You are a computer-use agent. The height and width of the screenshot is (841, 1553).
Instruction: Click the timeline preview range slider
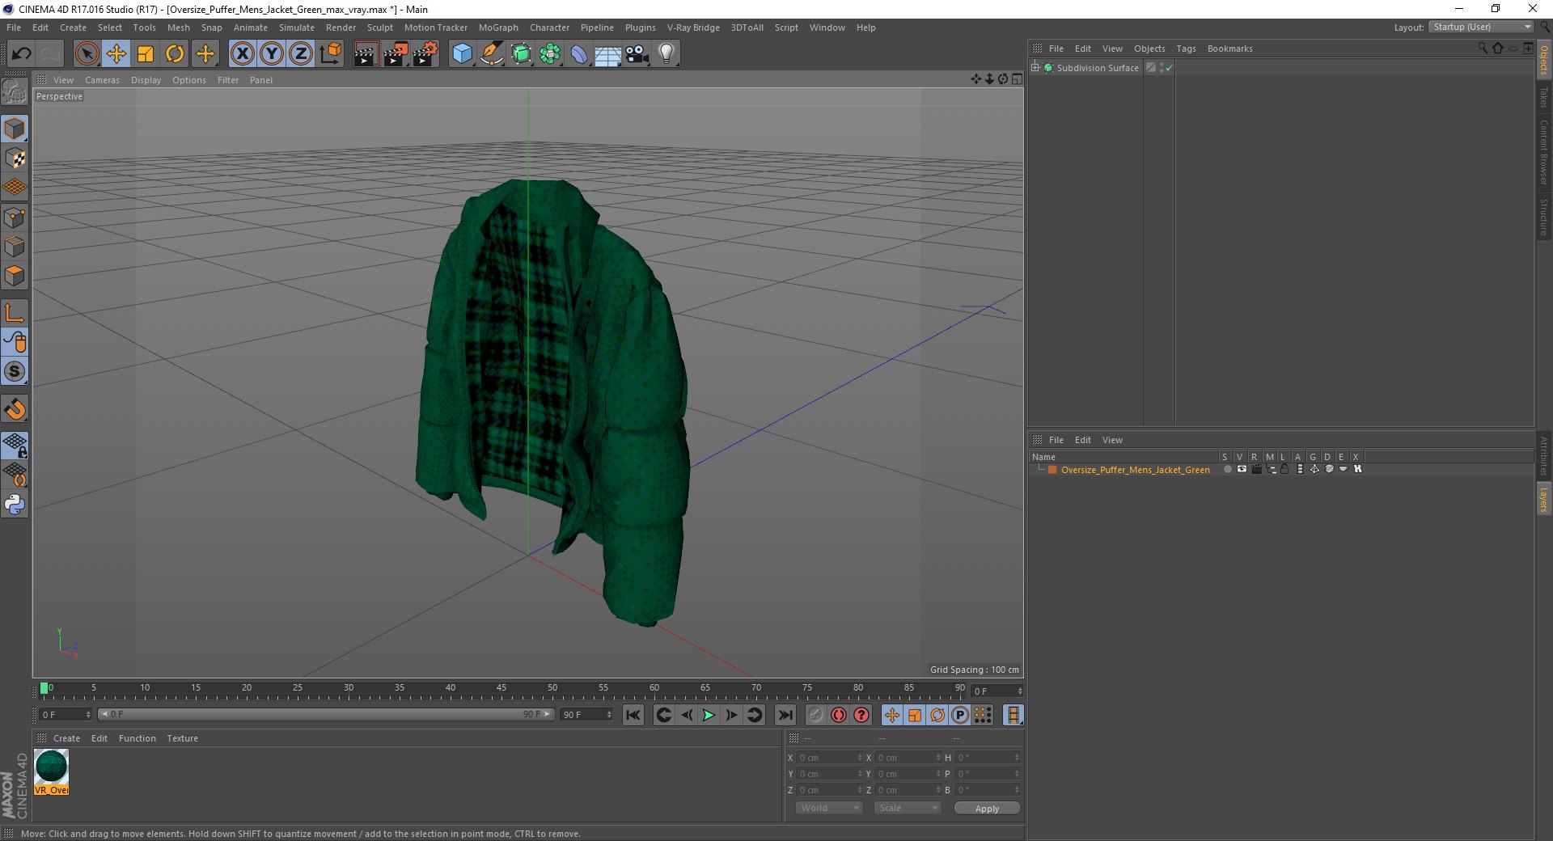(326, 714)
